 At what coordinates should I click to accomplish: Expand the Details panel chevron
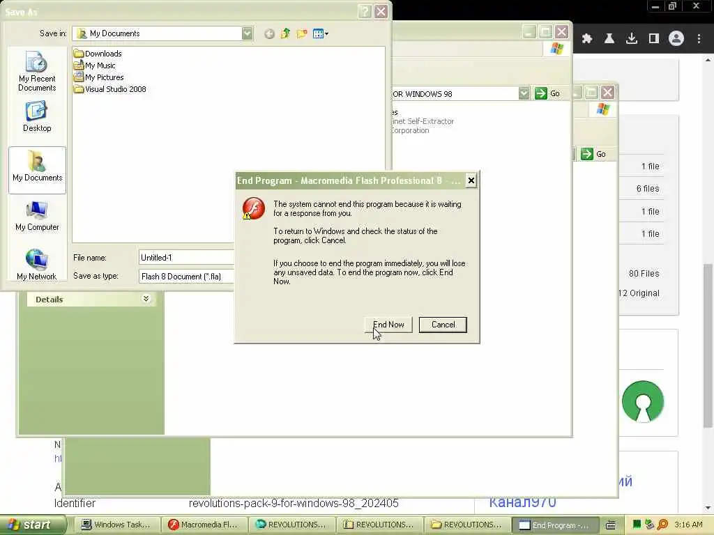tap(146, 299)
